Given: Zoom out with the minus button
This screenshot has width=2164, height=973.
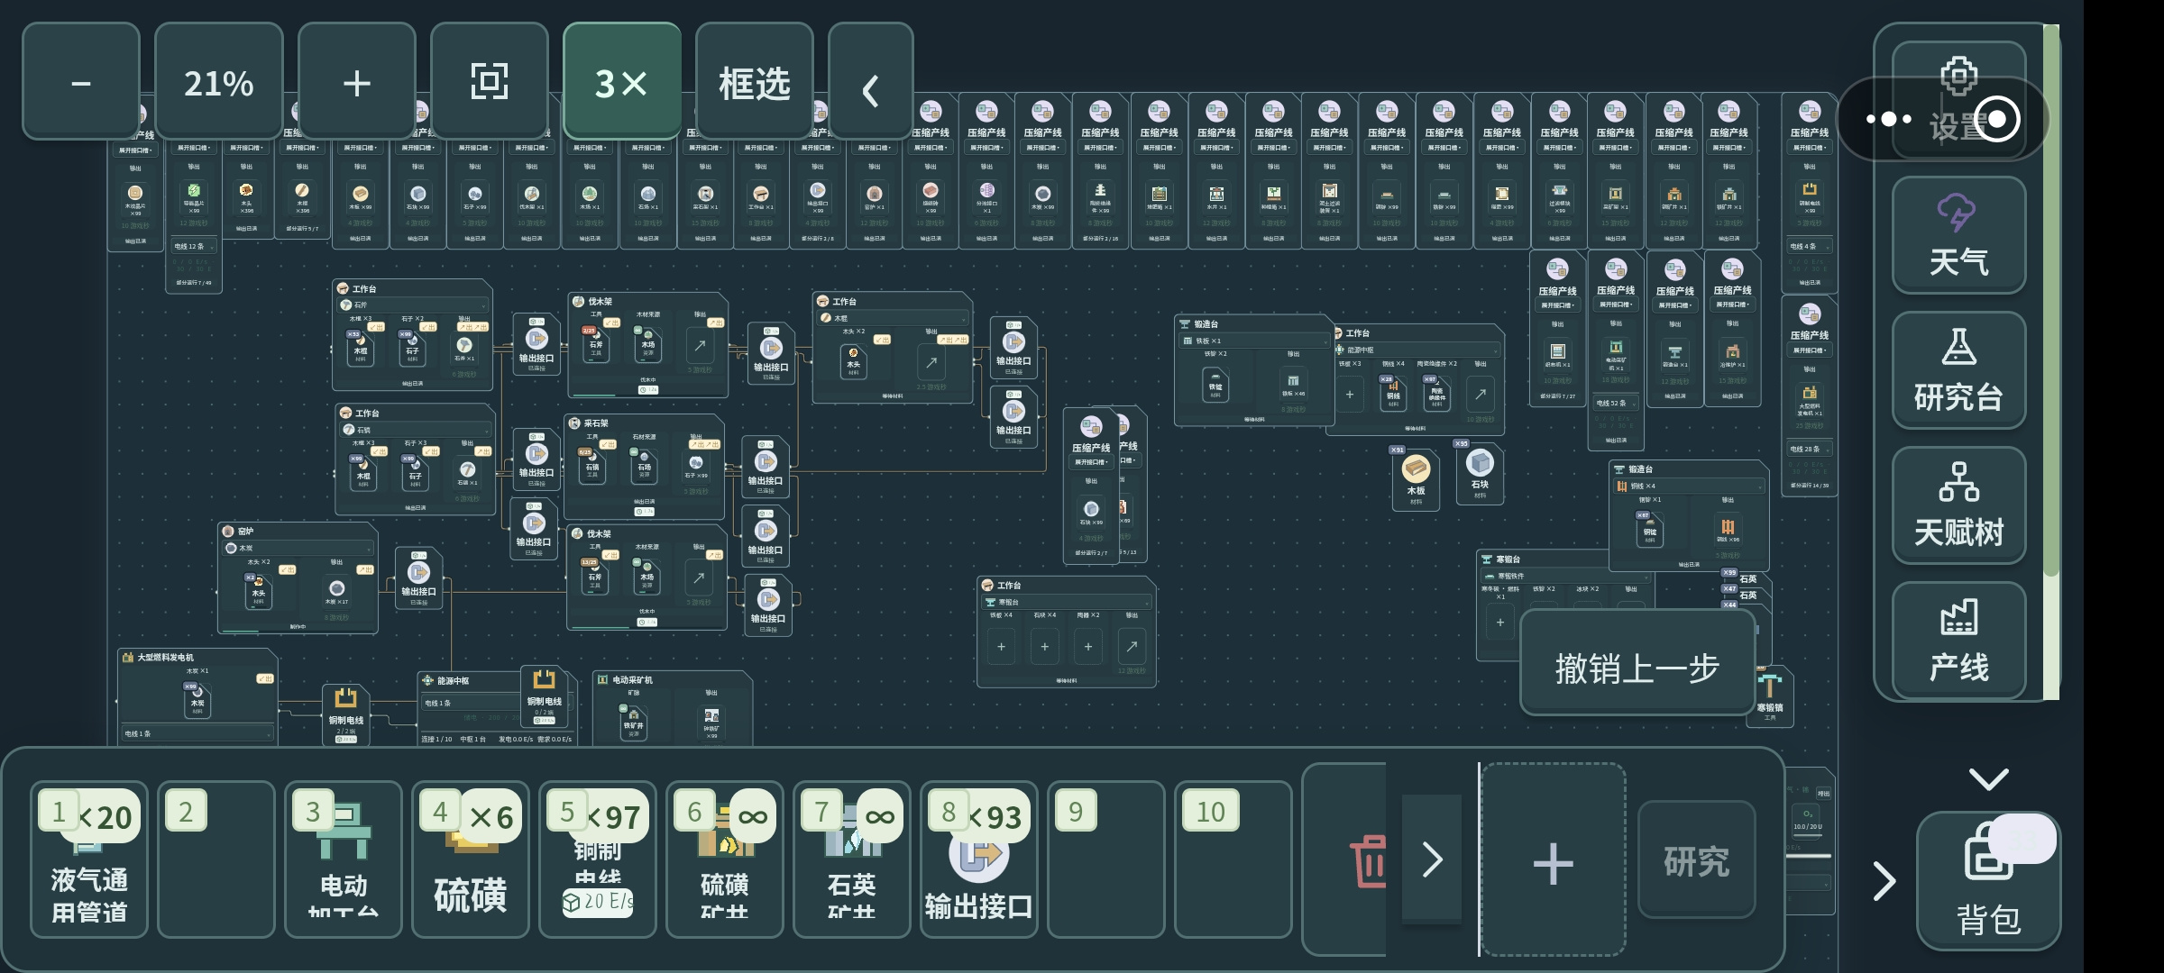Looking at the screenshot, I should pos(81,82).
